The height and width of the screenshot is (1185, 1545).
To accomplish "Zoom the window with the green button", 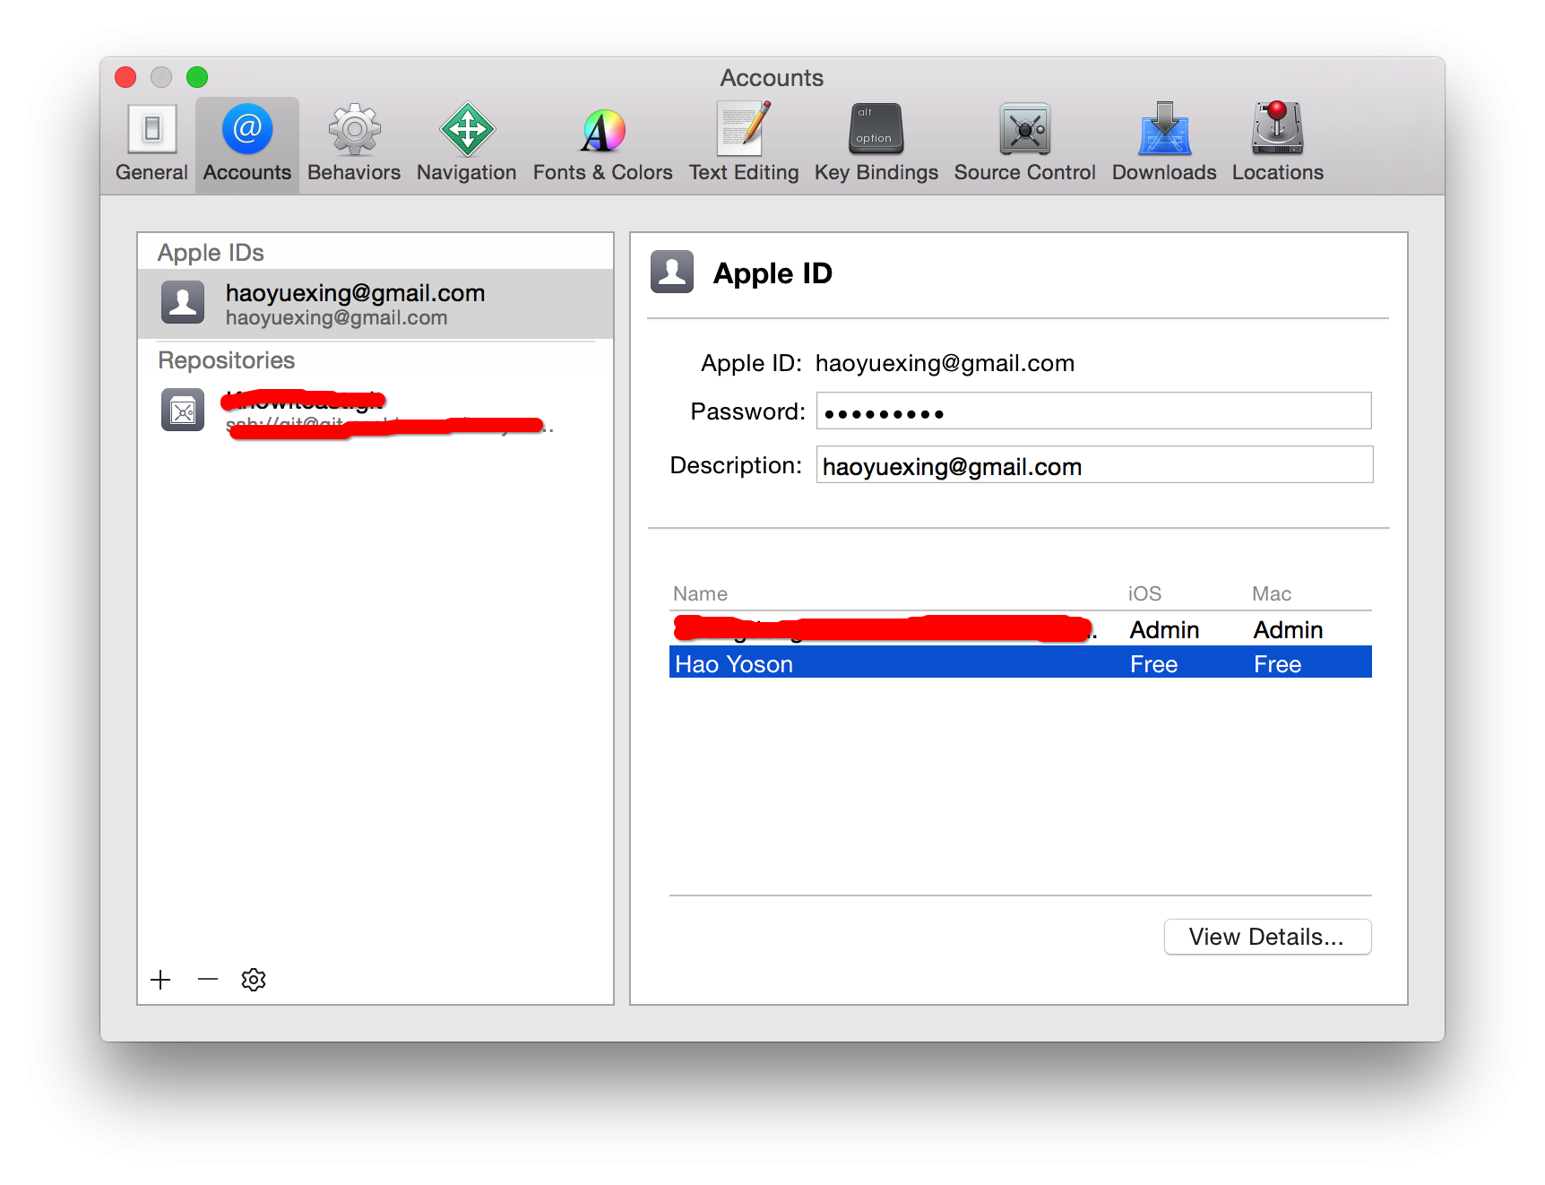I will [197, 77].
